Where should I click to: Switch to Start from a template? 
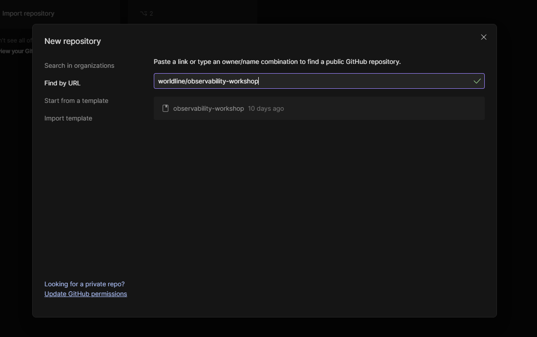click(x=76, y=100)
